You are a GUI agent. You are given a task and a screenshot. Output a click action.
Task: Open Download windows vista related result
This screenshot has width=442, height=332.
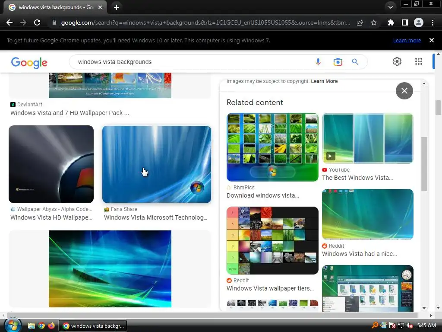263,196
